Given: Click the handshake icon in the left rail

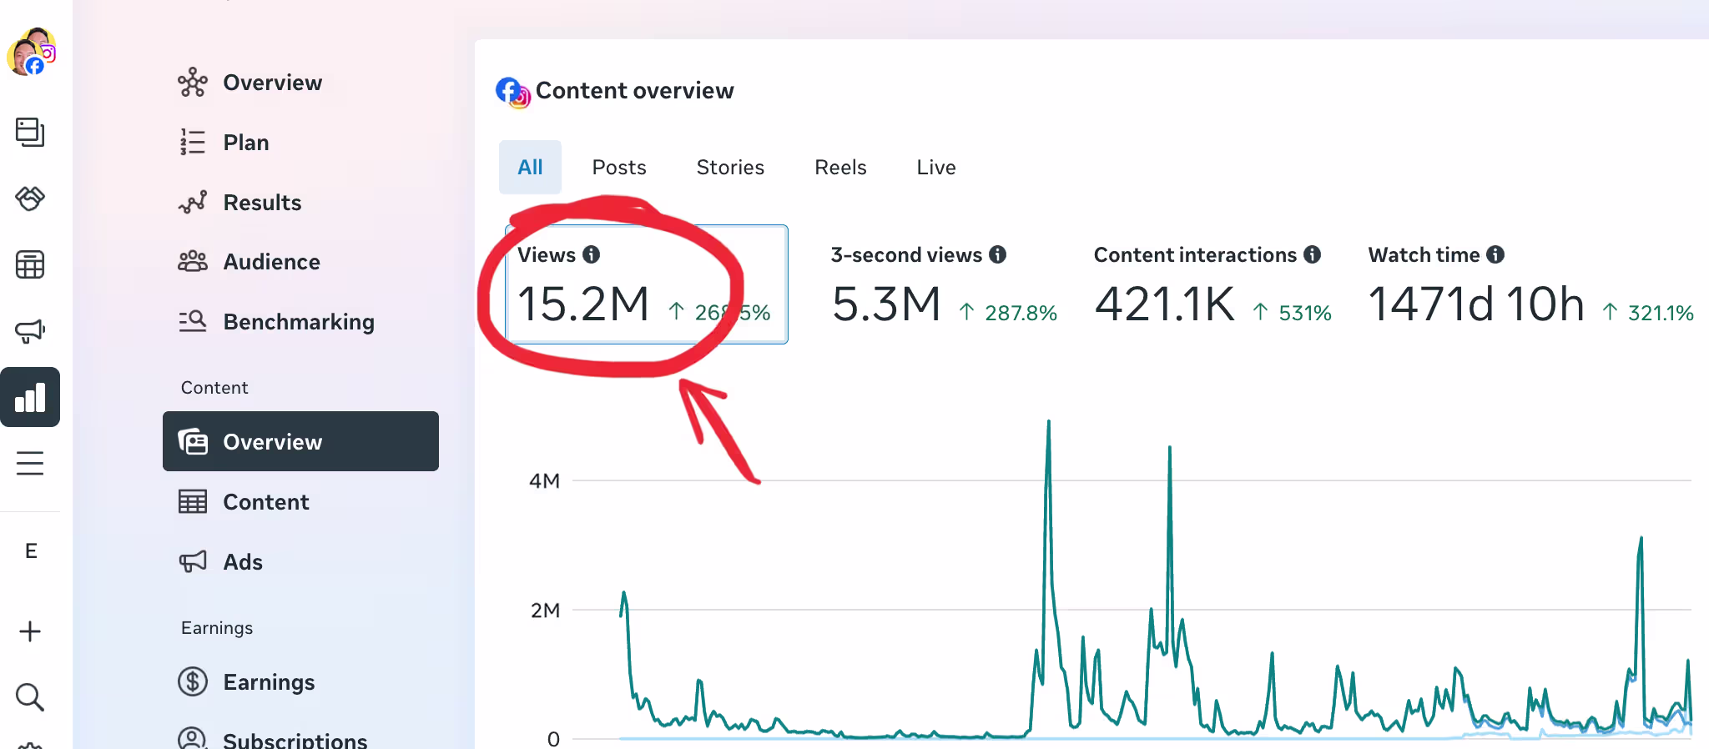Looking at the screenshot, I should [30, 199].
